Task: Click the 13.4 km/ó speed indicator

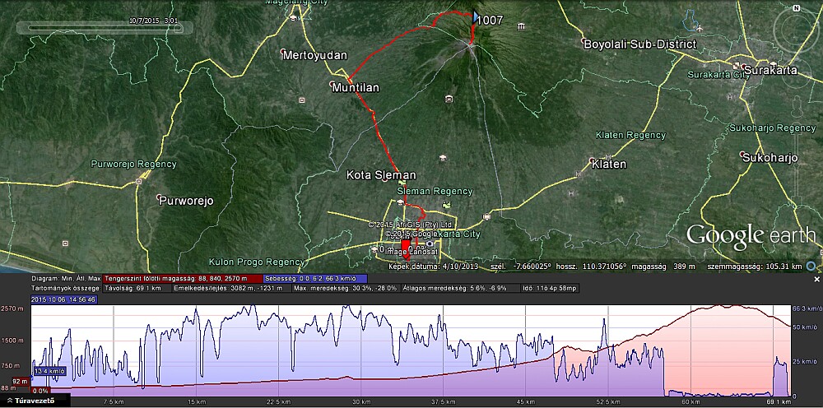Action: click(x=48, y=370)
